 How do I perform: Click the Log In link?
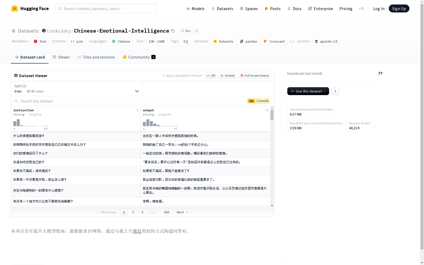[x=379, y=8]
